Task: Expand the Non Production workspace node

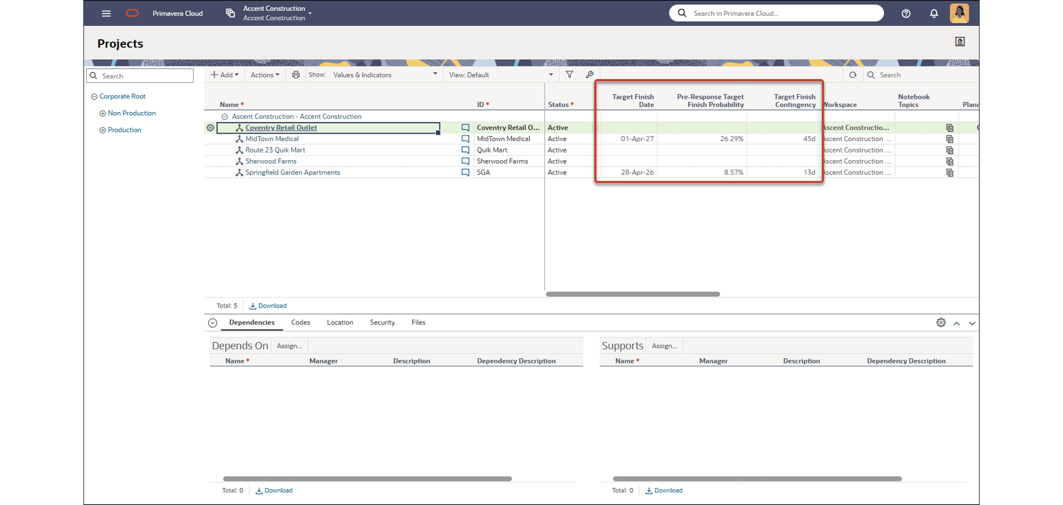Action: (103, 113)
